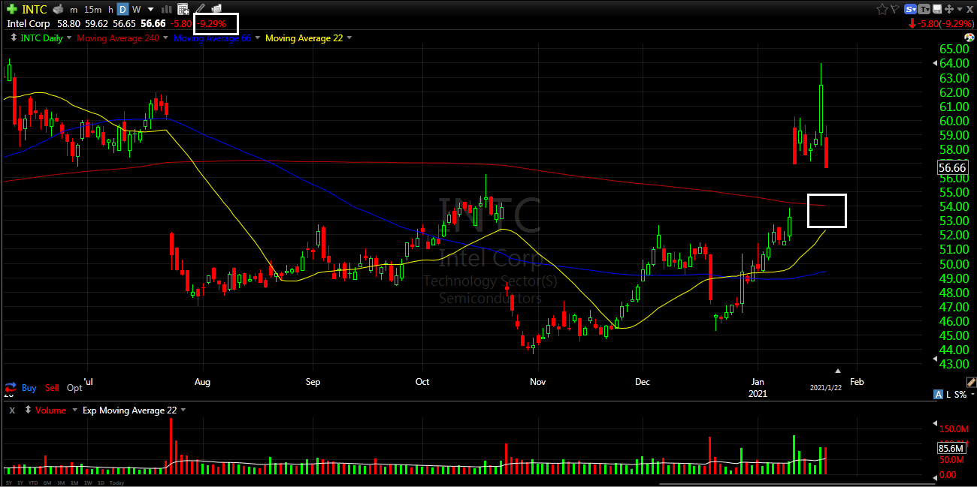Click the Intel Corp name in quote line
Viewport: 977px width, 487px height.
tap(29, 24)
